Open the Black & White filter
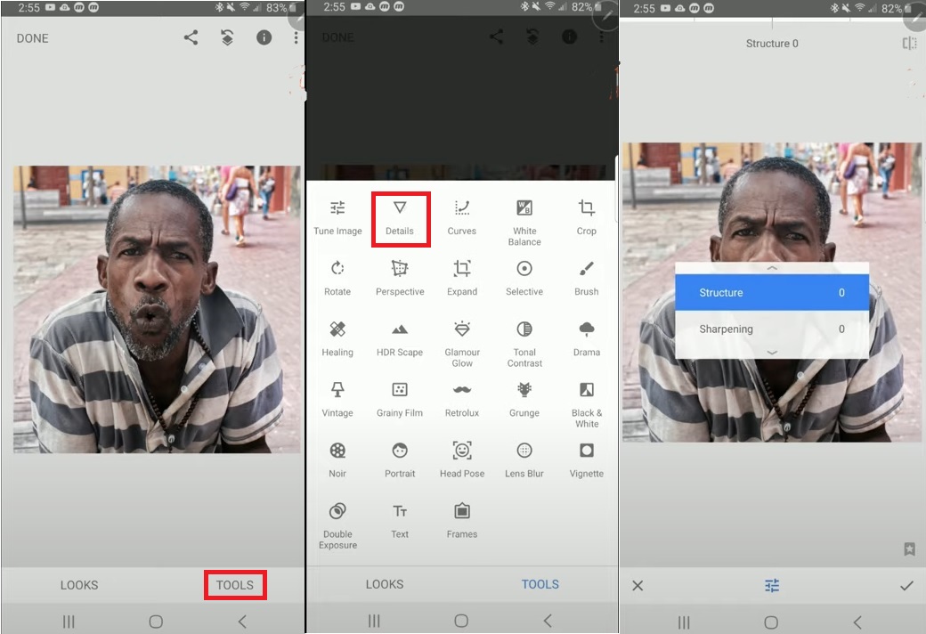This screenshot has width=926, height=634. 587,405
